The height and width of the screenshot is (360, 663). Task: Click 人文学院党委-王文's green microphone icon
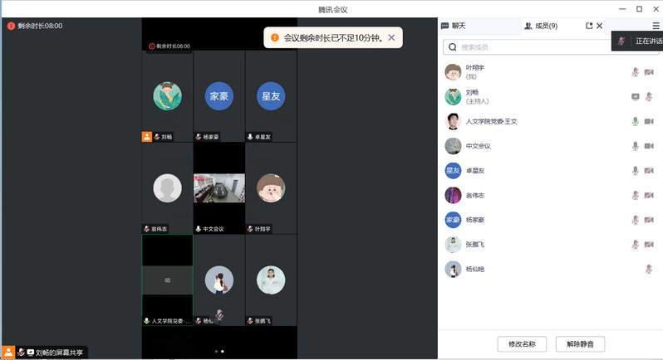[636, 121]
